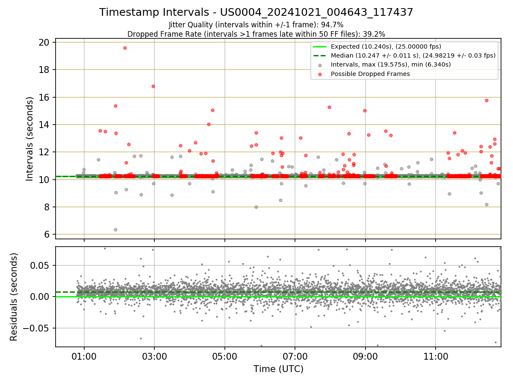Select the 'Jitter Quality' 94.7% subtitle line
This screenshot has width=513, height=384.
[x=256, y=25]
